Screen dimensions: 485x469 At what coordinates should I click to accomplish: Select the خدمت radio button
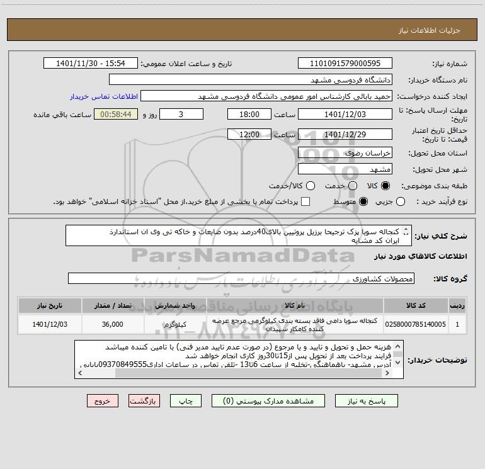(x=353, y=186)
